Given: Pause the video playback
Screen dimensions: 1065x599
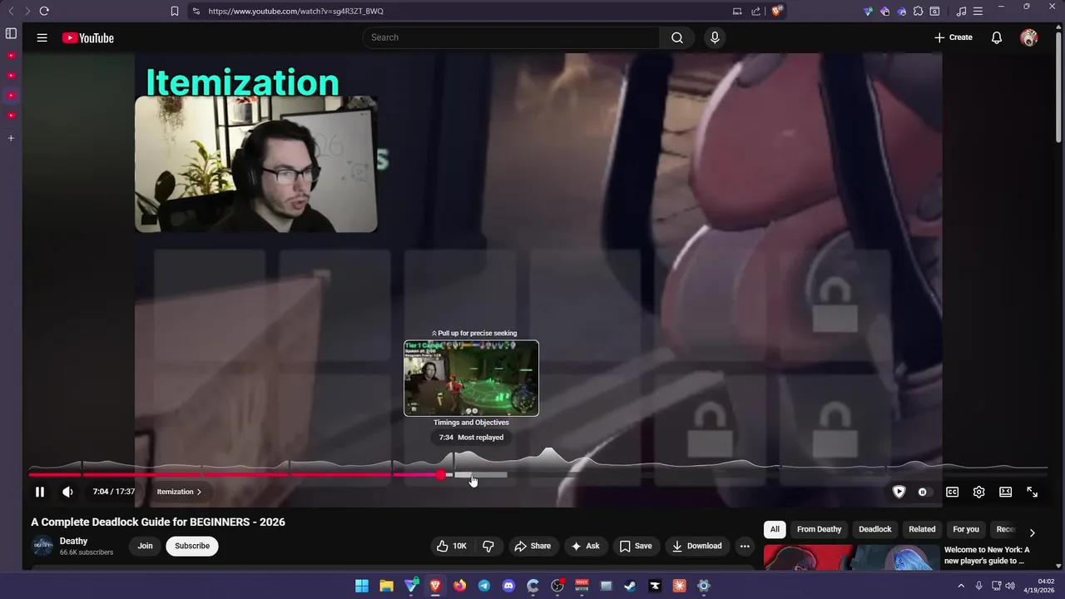Looking at the screenshot, I should pyautogui.click(x=39, y=492).
